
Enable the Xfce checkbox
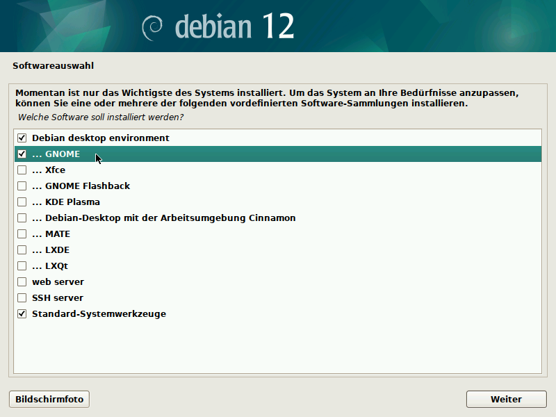coord(22,170)
